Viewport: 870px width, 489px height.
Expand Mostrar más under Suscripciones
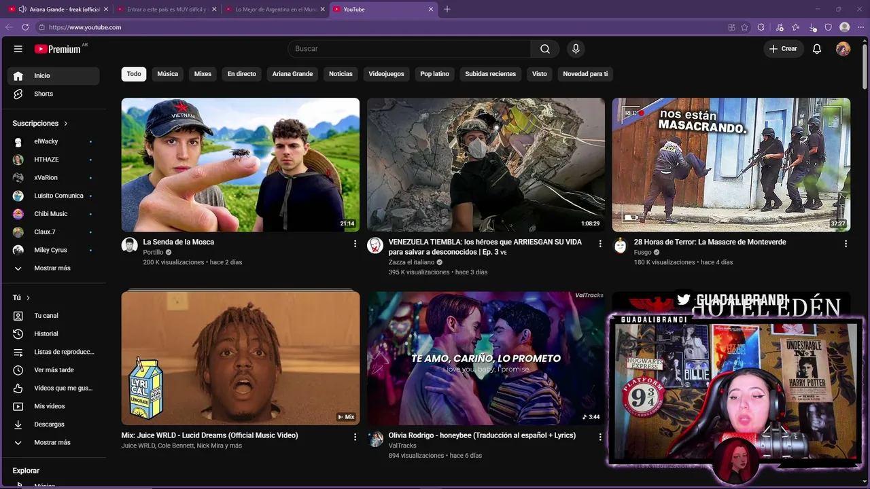(54, 268)
